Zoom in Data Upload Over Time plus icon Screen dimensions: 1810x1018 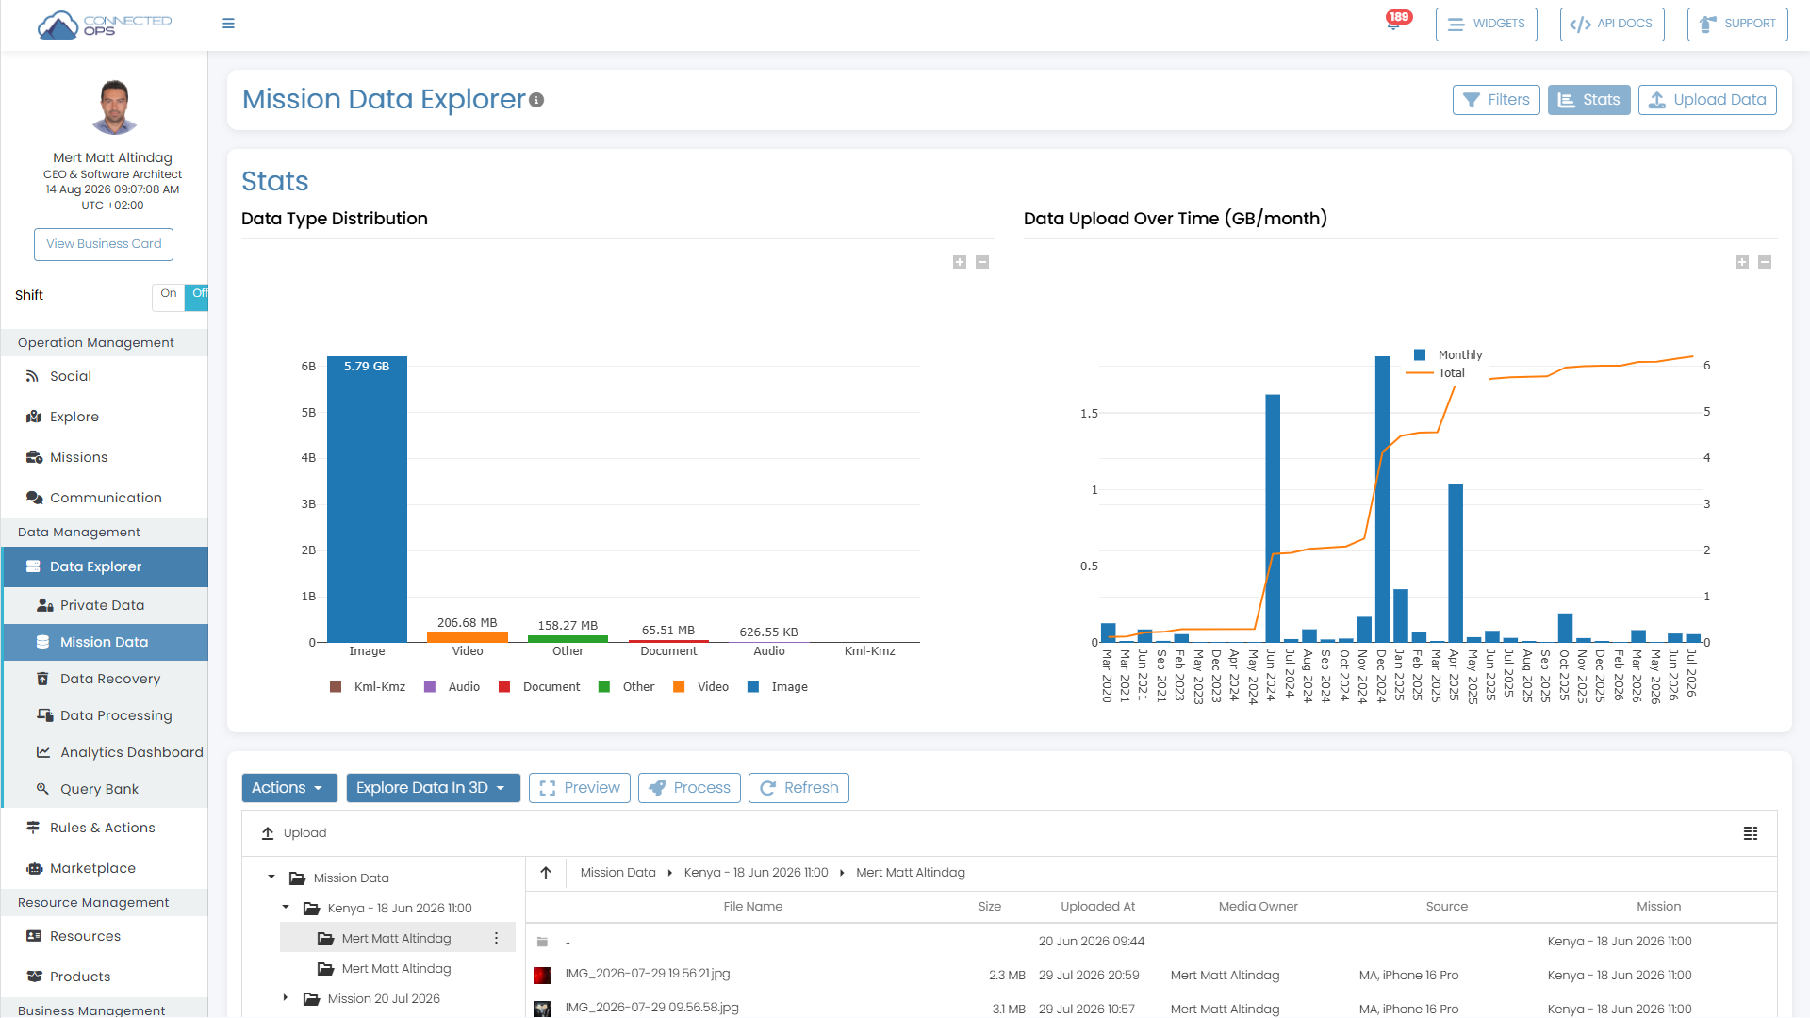tap(1742, 262)
